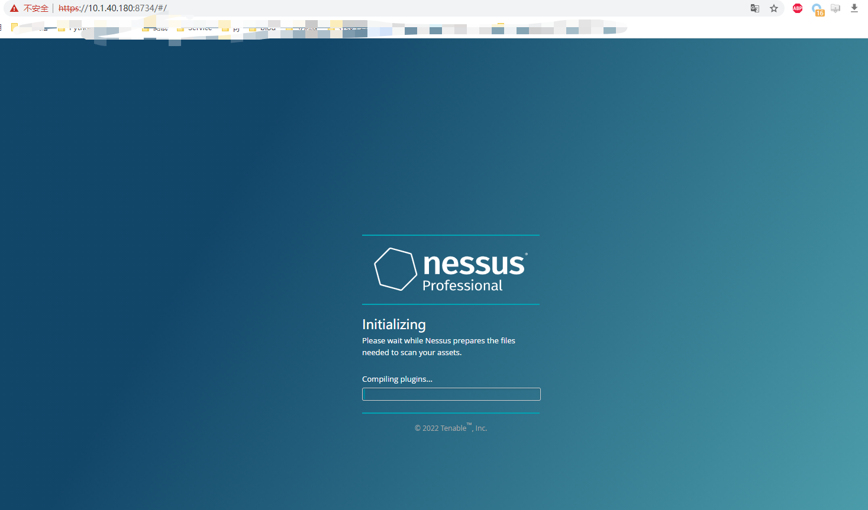This screenshot has height=510, width=868.
Task: Click the red not-secure warning triangle icon
Action: click(14, 8)
